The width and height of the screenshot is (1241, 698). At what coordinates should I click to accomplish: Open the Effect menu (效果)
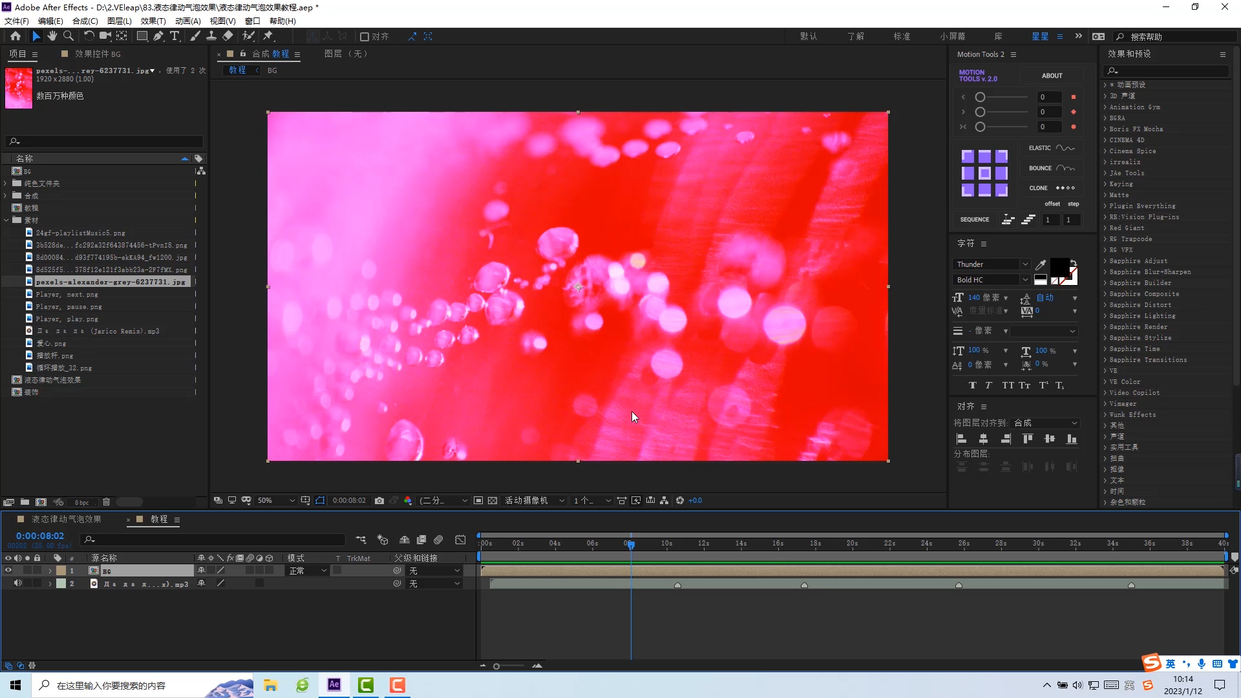click(153, 21)
